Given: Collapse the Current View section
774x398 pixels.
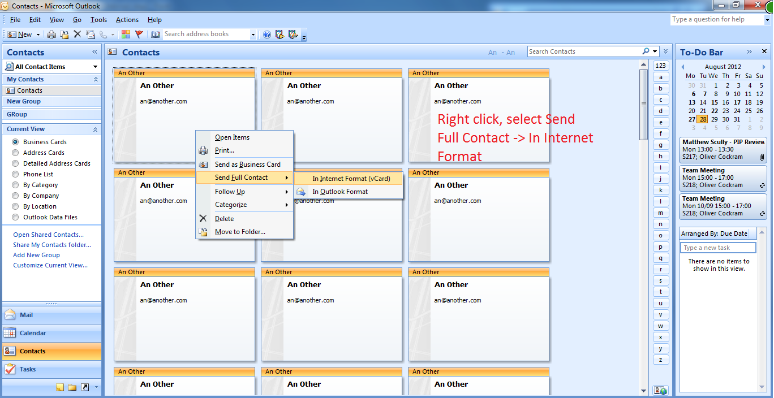Looking at the screenshot, I should (x=95, y=129).
